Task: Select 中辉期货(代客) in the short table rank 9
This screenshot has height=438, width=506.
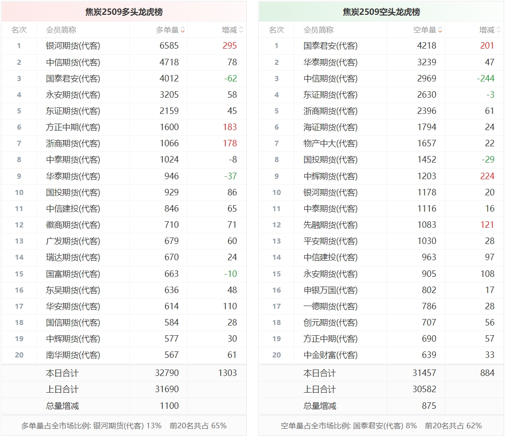Action: click(x=330, y=176)
